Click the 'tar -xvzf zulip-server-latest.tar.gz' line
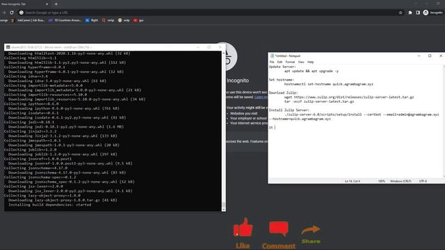Screen dimensions: 445x250 point(319,101)
